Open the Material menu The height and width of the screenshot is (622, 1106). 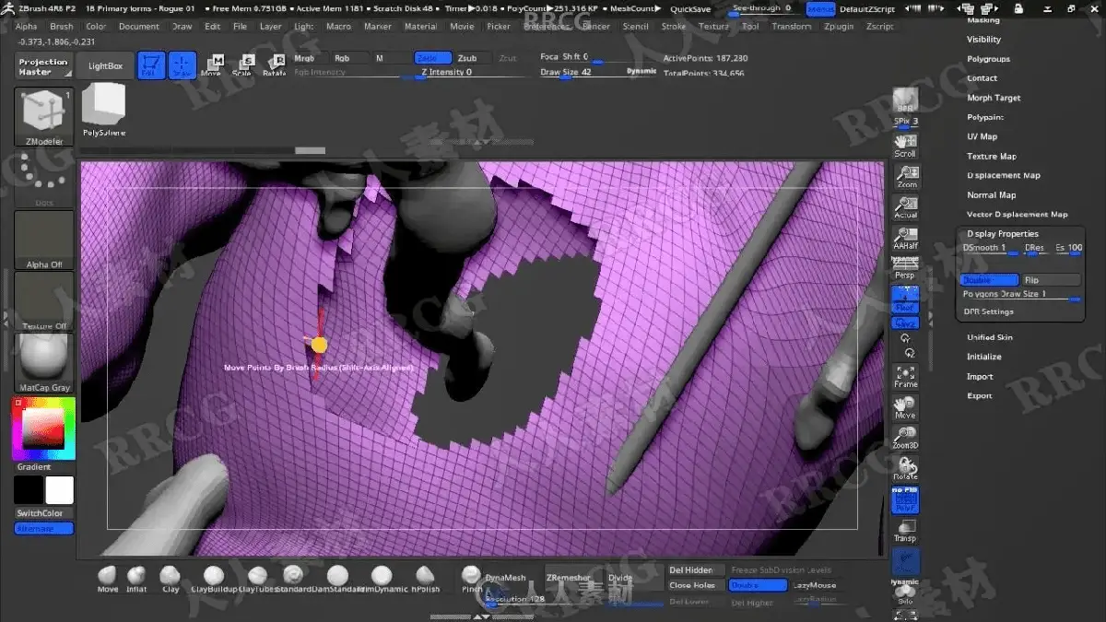click(421, 27)
